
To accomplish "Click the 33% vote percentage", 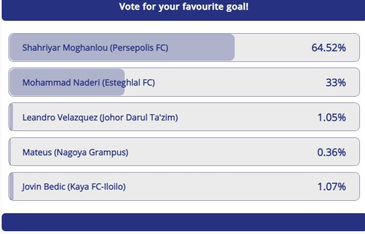I will tap(335, 83).
